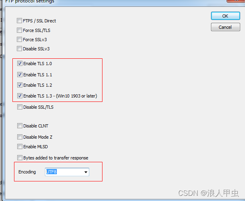Viewport: 245px width, 201px height.
Task: Check the Force SSL/TLS option
Action: (x=19, y=30)
